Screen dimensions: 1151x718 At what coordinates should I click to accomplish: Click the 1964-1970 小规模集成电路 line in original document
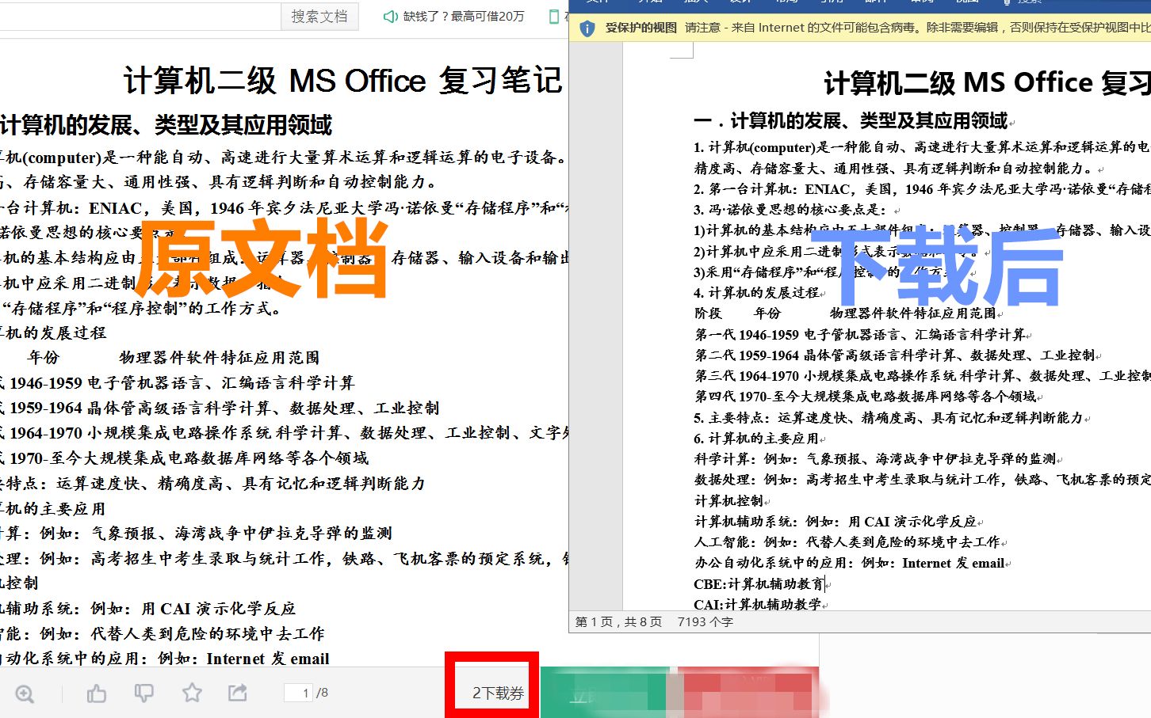[285, 433]
